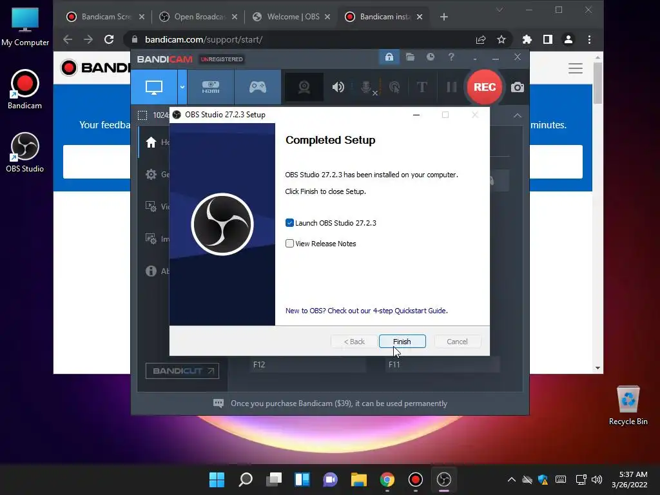Click taskbar volume icon
Screen dimensions: 660x495
[x=596, y=480]
